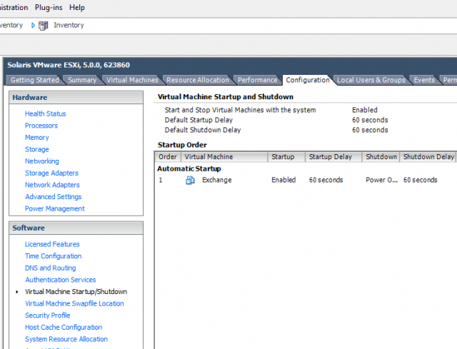Screen dimensions: 457x349
Task: Click the Inventory icon in navigation bar
Action: pyautogui.click(x=44, y=26)
